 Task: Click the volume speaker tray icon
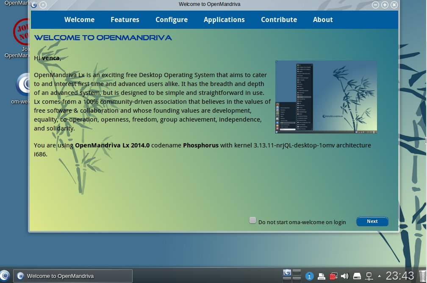point(345,276)
